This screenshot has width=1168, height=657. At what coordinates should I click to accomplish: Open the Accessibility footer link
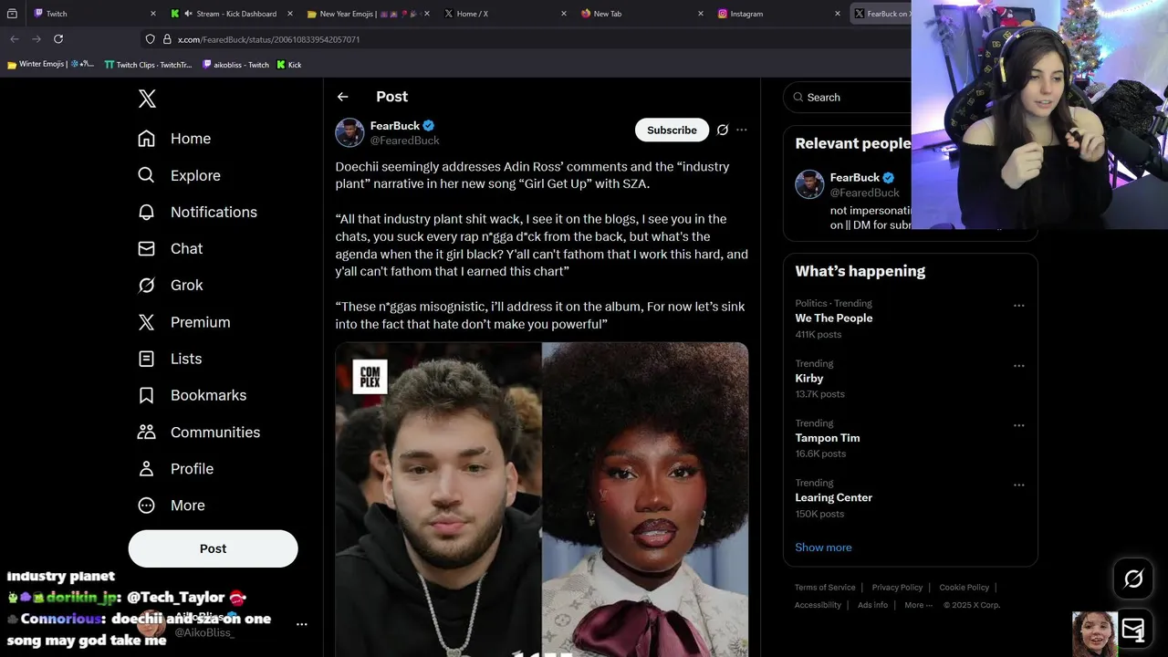point(818,605)
